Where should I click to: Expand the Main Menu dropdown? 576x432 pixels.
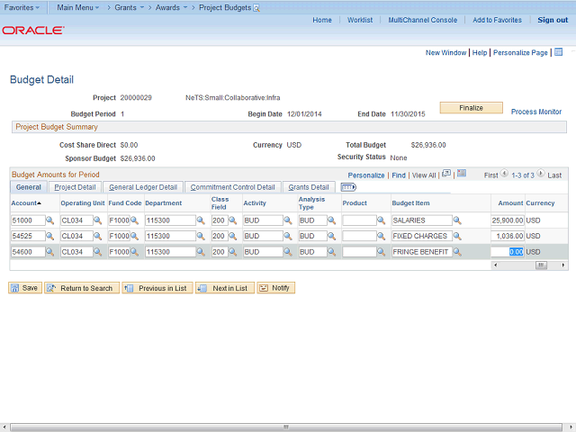click(78, 7)
